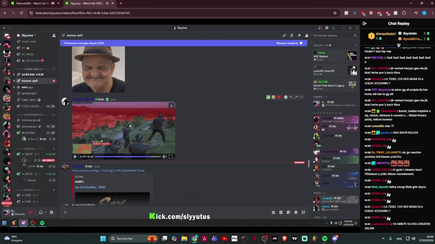Join the WAITING voice channel
Screen dimensions: 435x244
click(28, 133)
